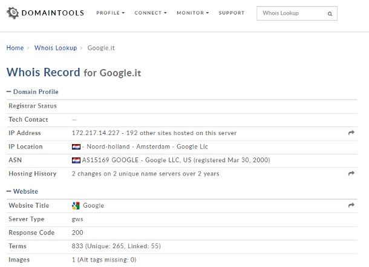Open the Support menu item
The height and width of the screenshot is (267, 369).
coord(232,13)
